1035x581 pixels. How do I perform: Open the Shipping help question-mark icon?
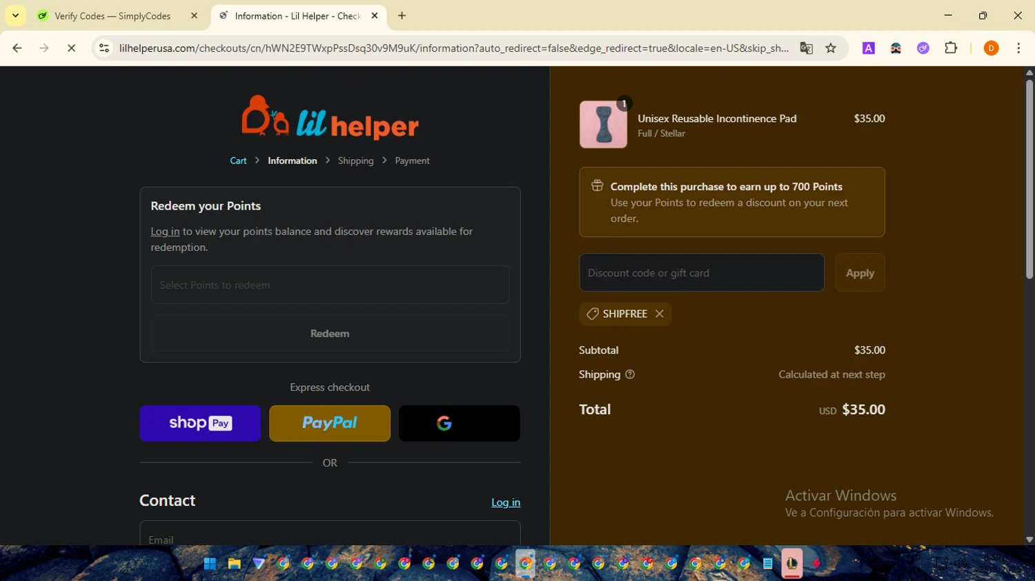[630, 374]
